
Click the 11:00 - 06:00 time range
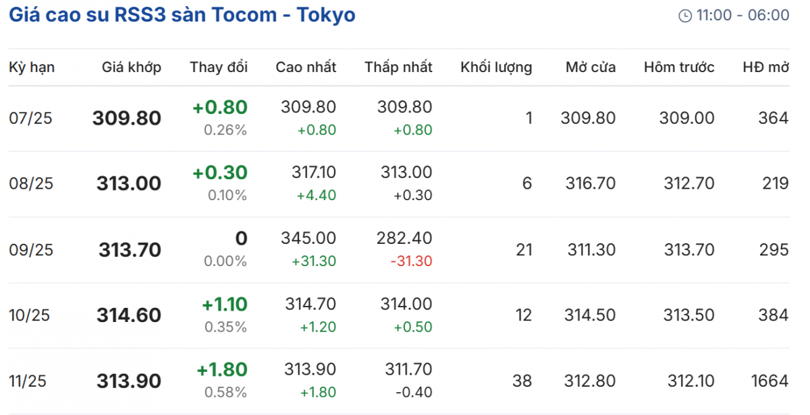(742, 15)
